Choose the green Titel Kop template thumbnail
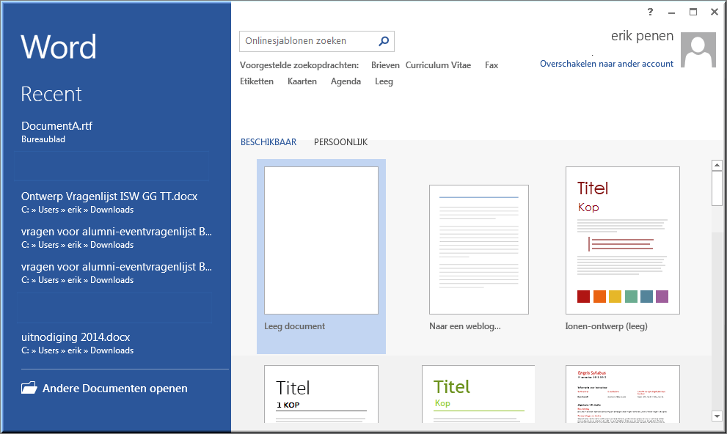This screenshot has width=727, height=434. [478, 394]
